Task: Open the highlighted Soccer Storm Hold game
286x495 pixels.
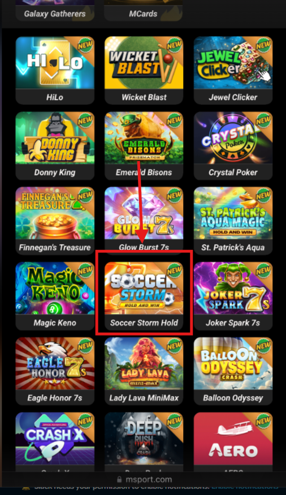Action: [x=144, y=296]
